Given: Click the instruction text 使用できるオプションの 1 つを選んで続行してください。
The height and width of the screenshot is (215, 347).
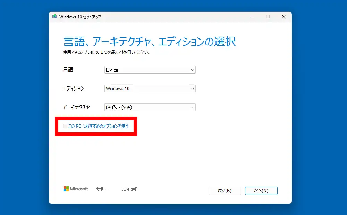Looking at the screenshot, I should 107,52.
